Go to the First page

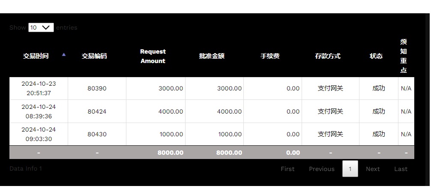pos(287,169)
